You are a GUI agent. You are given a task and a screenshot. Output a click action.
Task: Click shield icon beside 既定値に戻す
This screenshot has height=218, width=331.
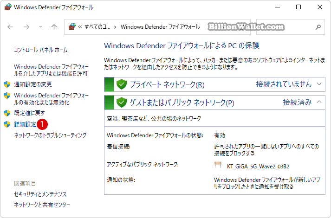point(7,113)
